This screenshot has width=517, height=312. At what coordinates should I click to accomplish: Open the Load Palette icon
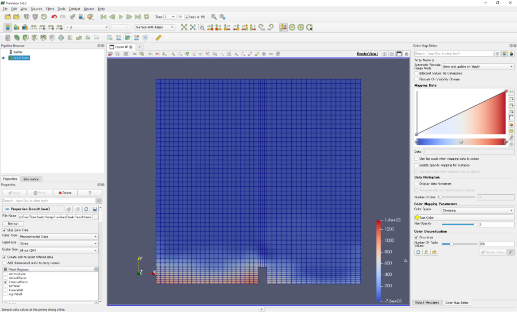[x=90, y=17]
